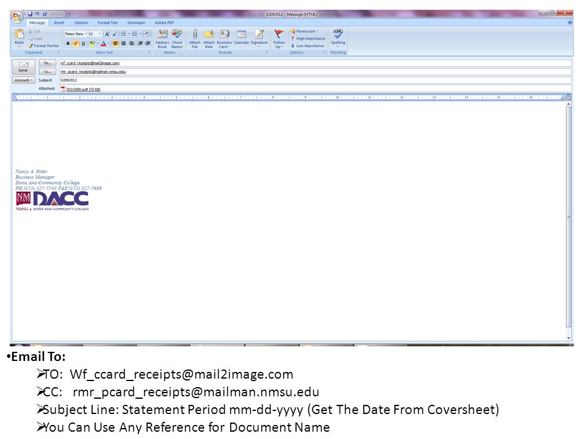Expand the Account dropdown button
The image size is (586, 439).
pos(24,80)
